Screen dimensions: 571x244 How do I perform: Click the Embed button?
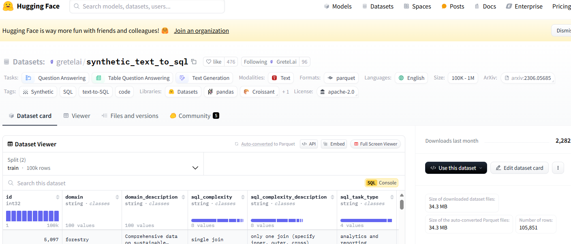coord(334,144)
